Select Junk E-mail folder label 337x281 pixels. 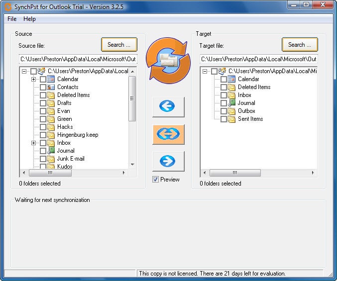71,159
